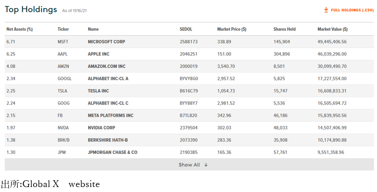Click SEDOL value B616C79

(189, 91)
